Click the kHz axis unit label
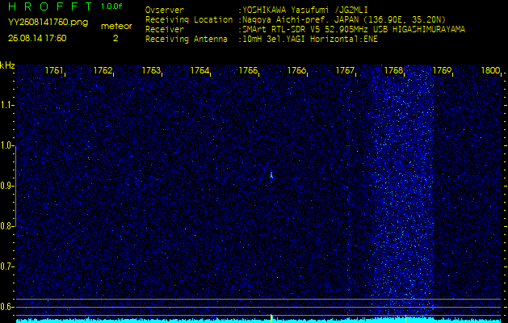Viewport: 508px width, 323px height. 7,65
